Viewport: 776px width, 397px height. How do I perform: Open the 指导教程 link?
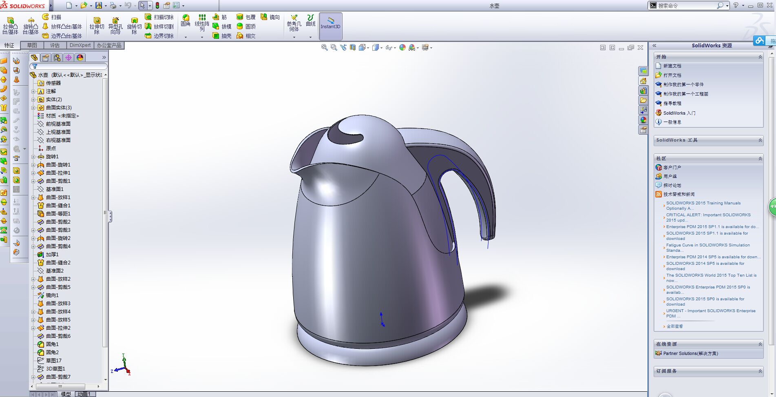click(x=672, y=103)
